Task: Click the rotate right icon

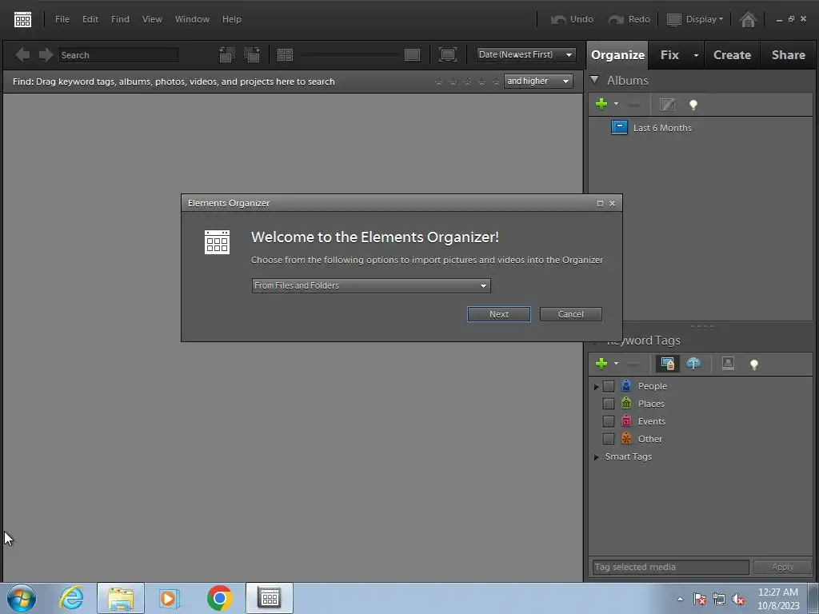Action: pos(252,54)
